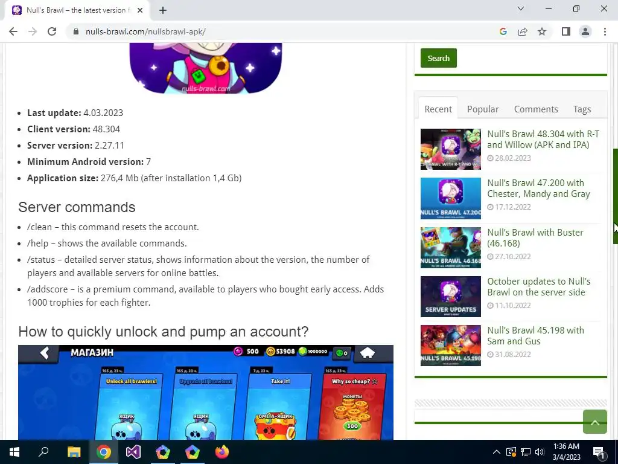Click "How to quickly unlock" heading
The image size is (618, 464).
point(163,332)
